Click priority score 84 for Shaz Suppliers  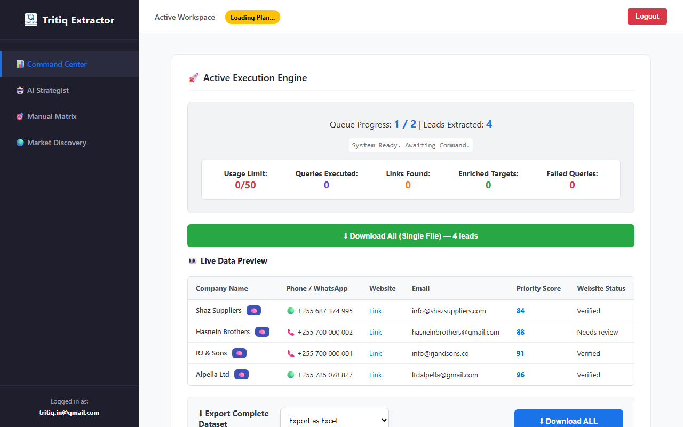point(520,311)
